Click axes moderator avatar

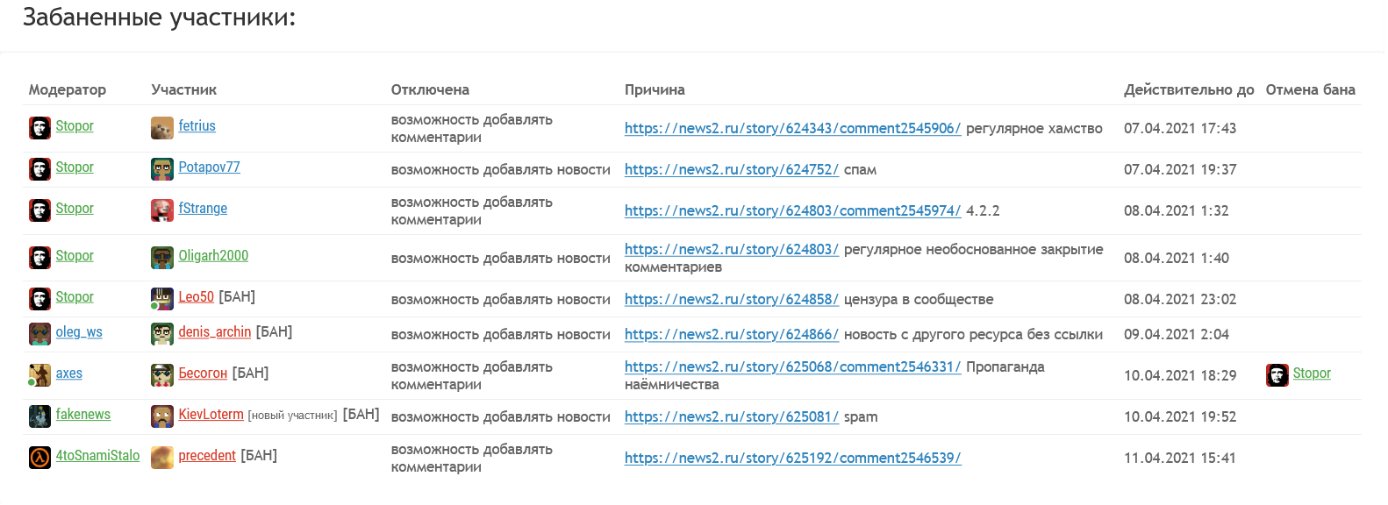pos(40,375)
